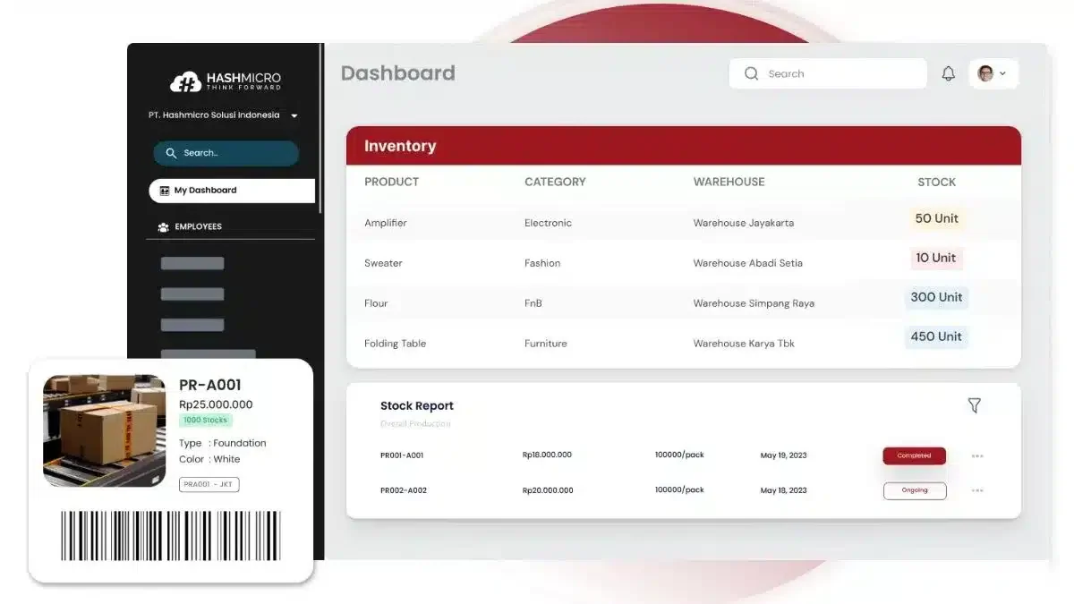Viewport: 1074px width, 604px height.
Task: Click the Employees people icon
Action: click(x=163, y=227)
